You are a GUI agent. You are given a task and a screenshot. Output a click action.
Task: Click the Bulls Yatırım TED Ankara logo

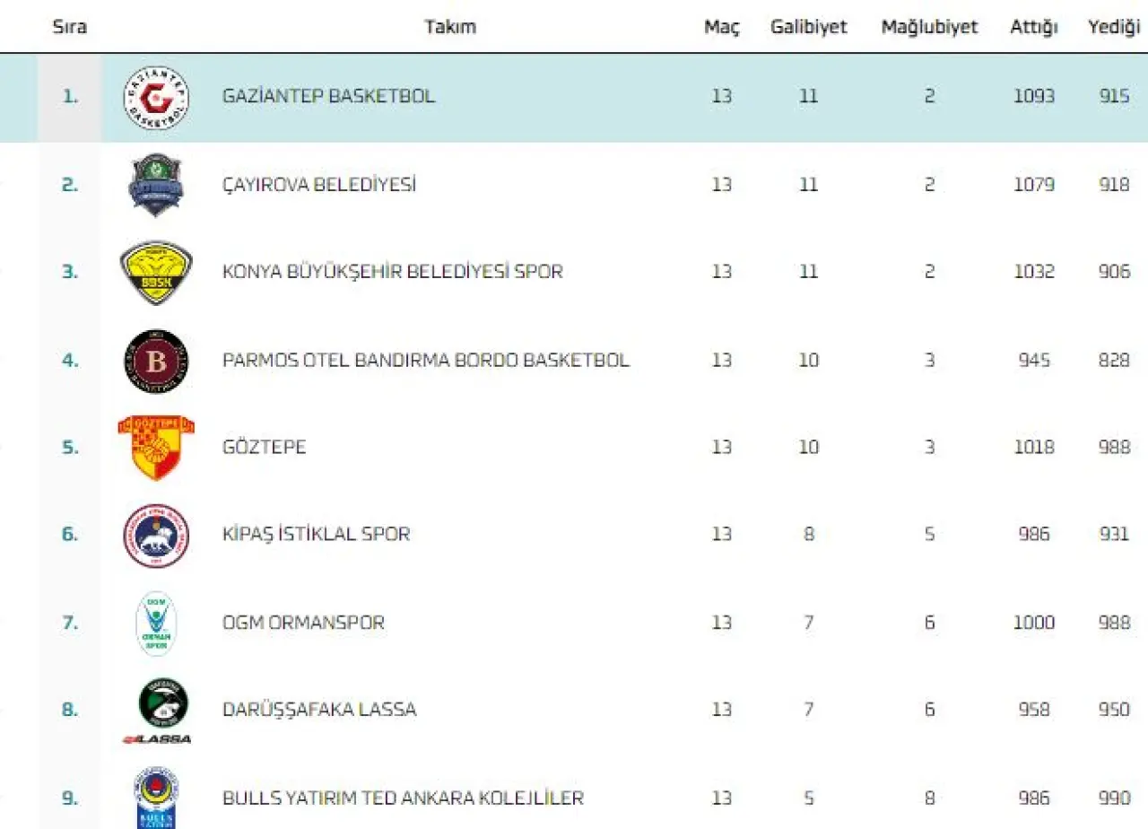click(156, 798)
